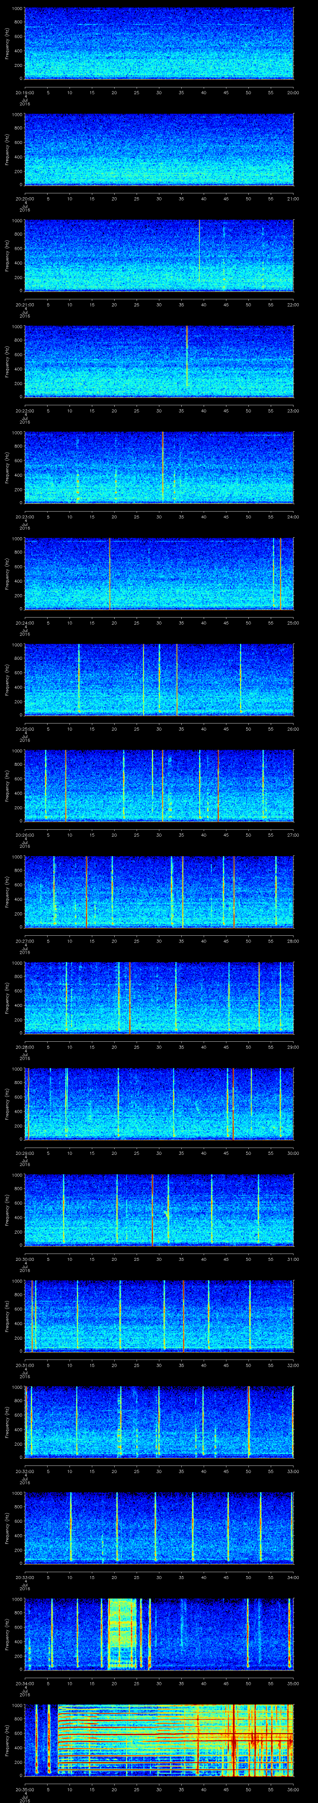Click the spectrogram panel starting at 20:23:00
318x1803 pixels.
pos(159,468)
